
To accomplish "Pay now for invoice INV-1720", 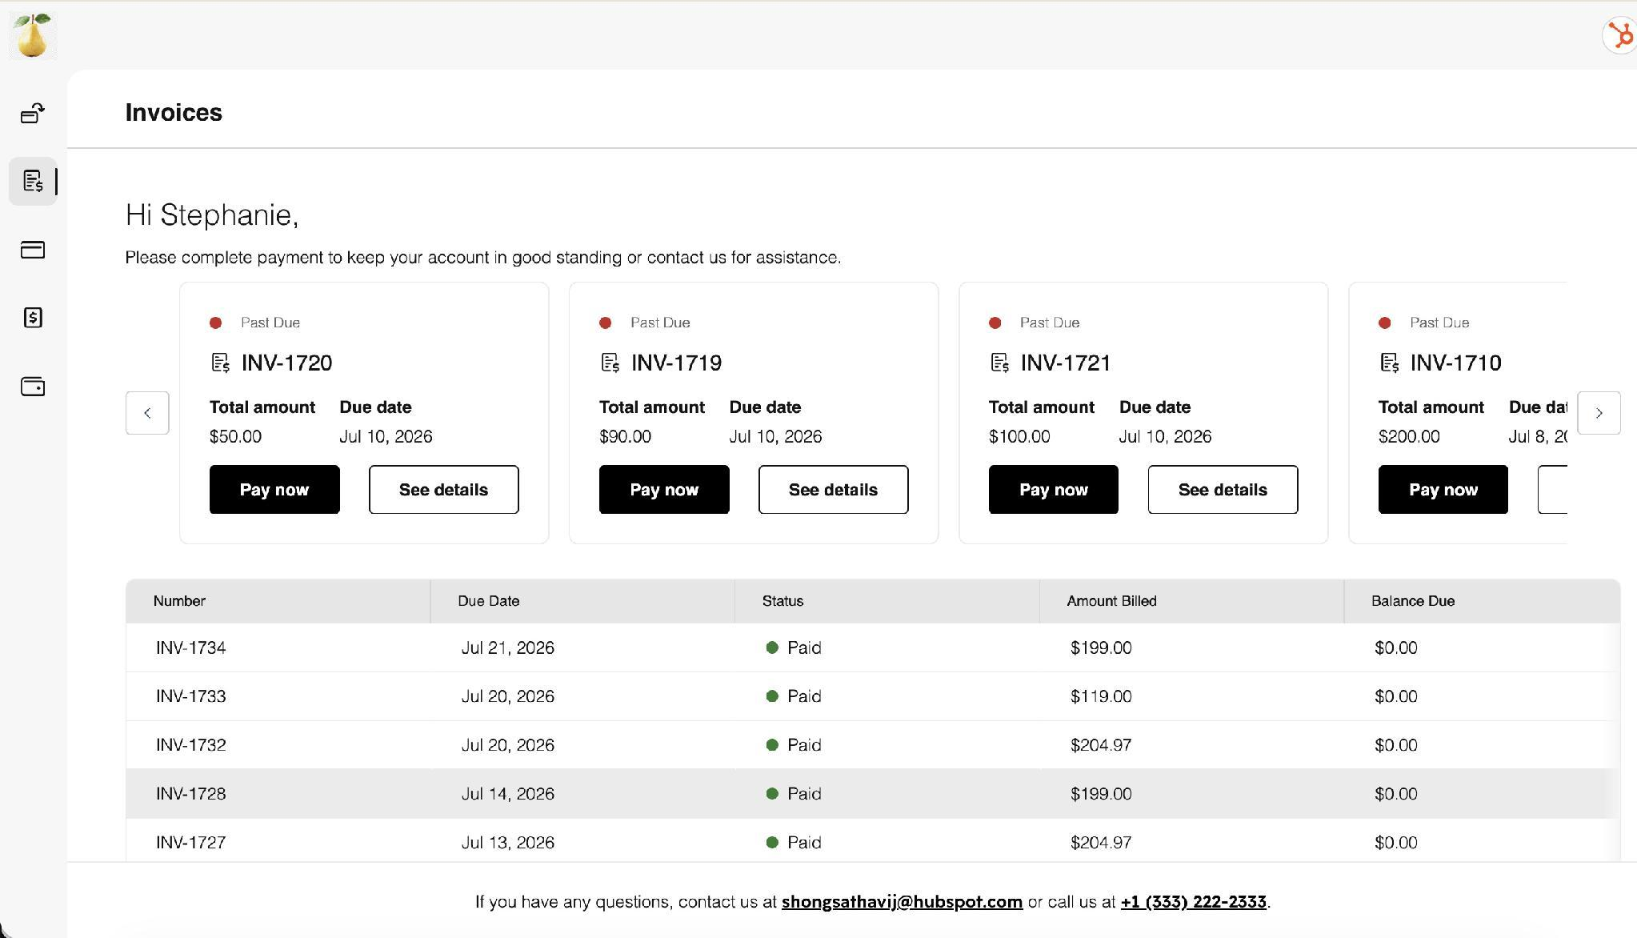I will point(274,489).
